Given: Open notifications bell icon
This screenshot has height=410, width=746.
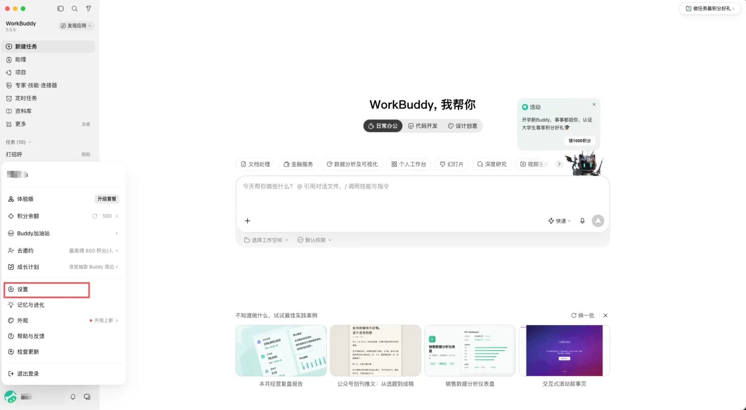Looking at the screenshot, I should pyautogui.click(x=73, y=397).
